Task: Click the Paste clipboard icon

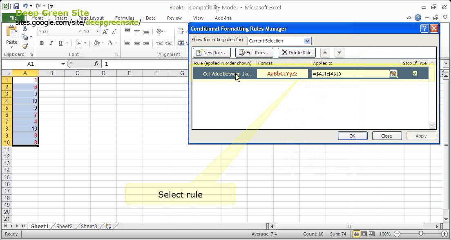Action: click(x=11, y=31)
